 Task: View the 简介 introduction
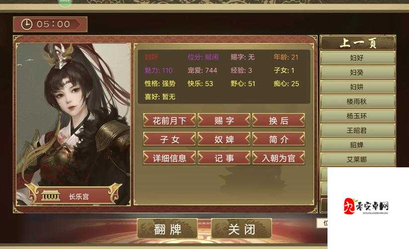pyautogui.click(x=279, y=139)
